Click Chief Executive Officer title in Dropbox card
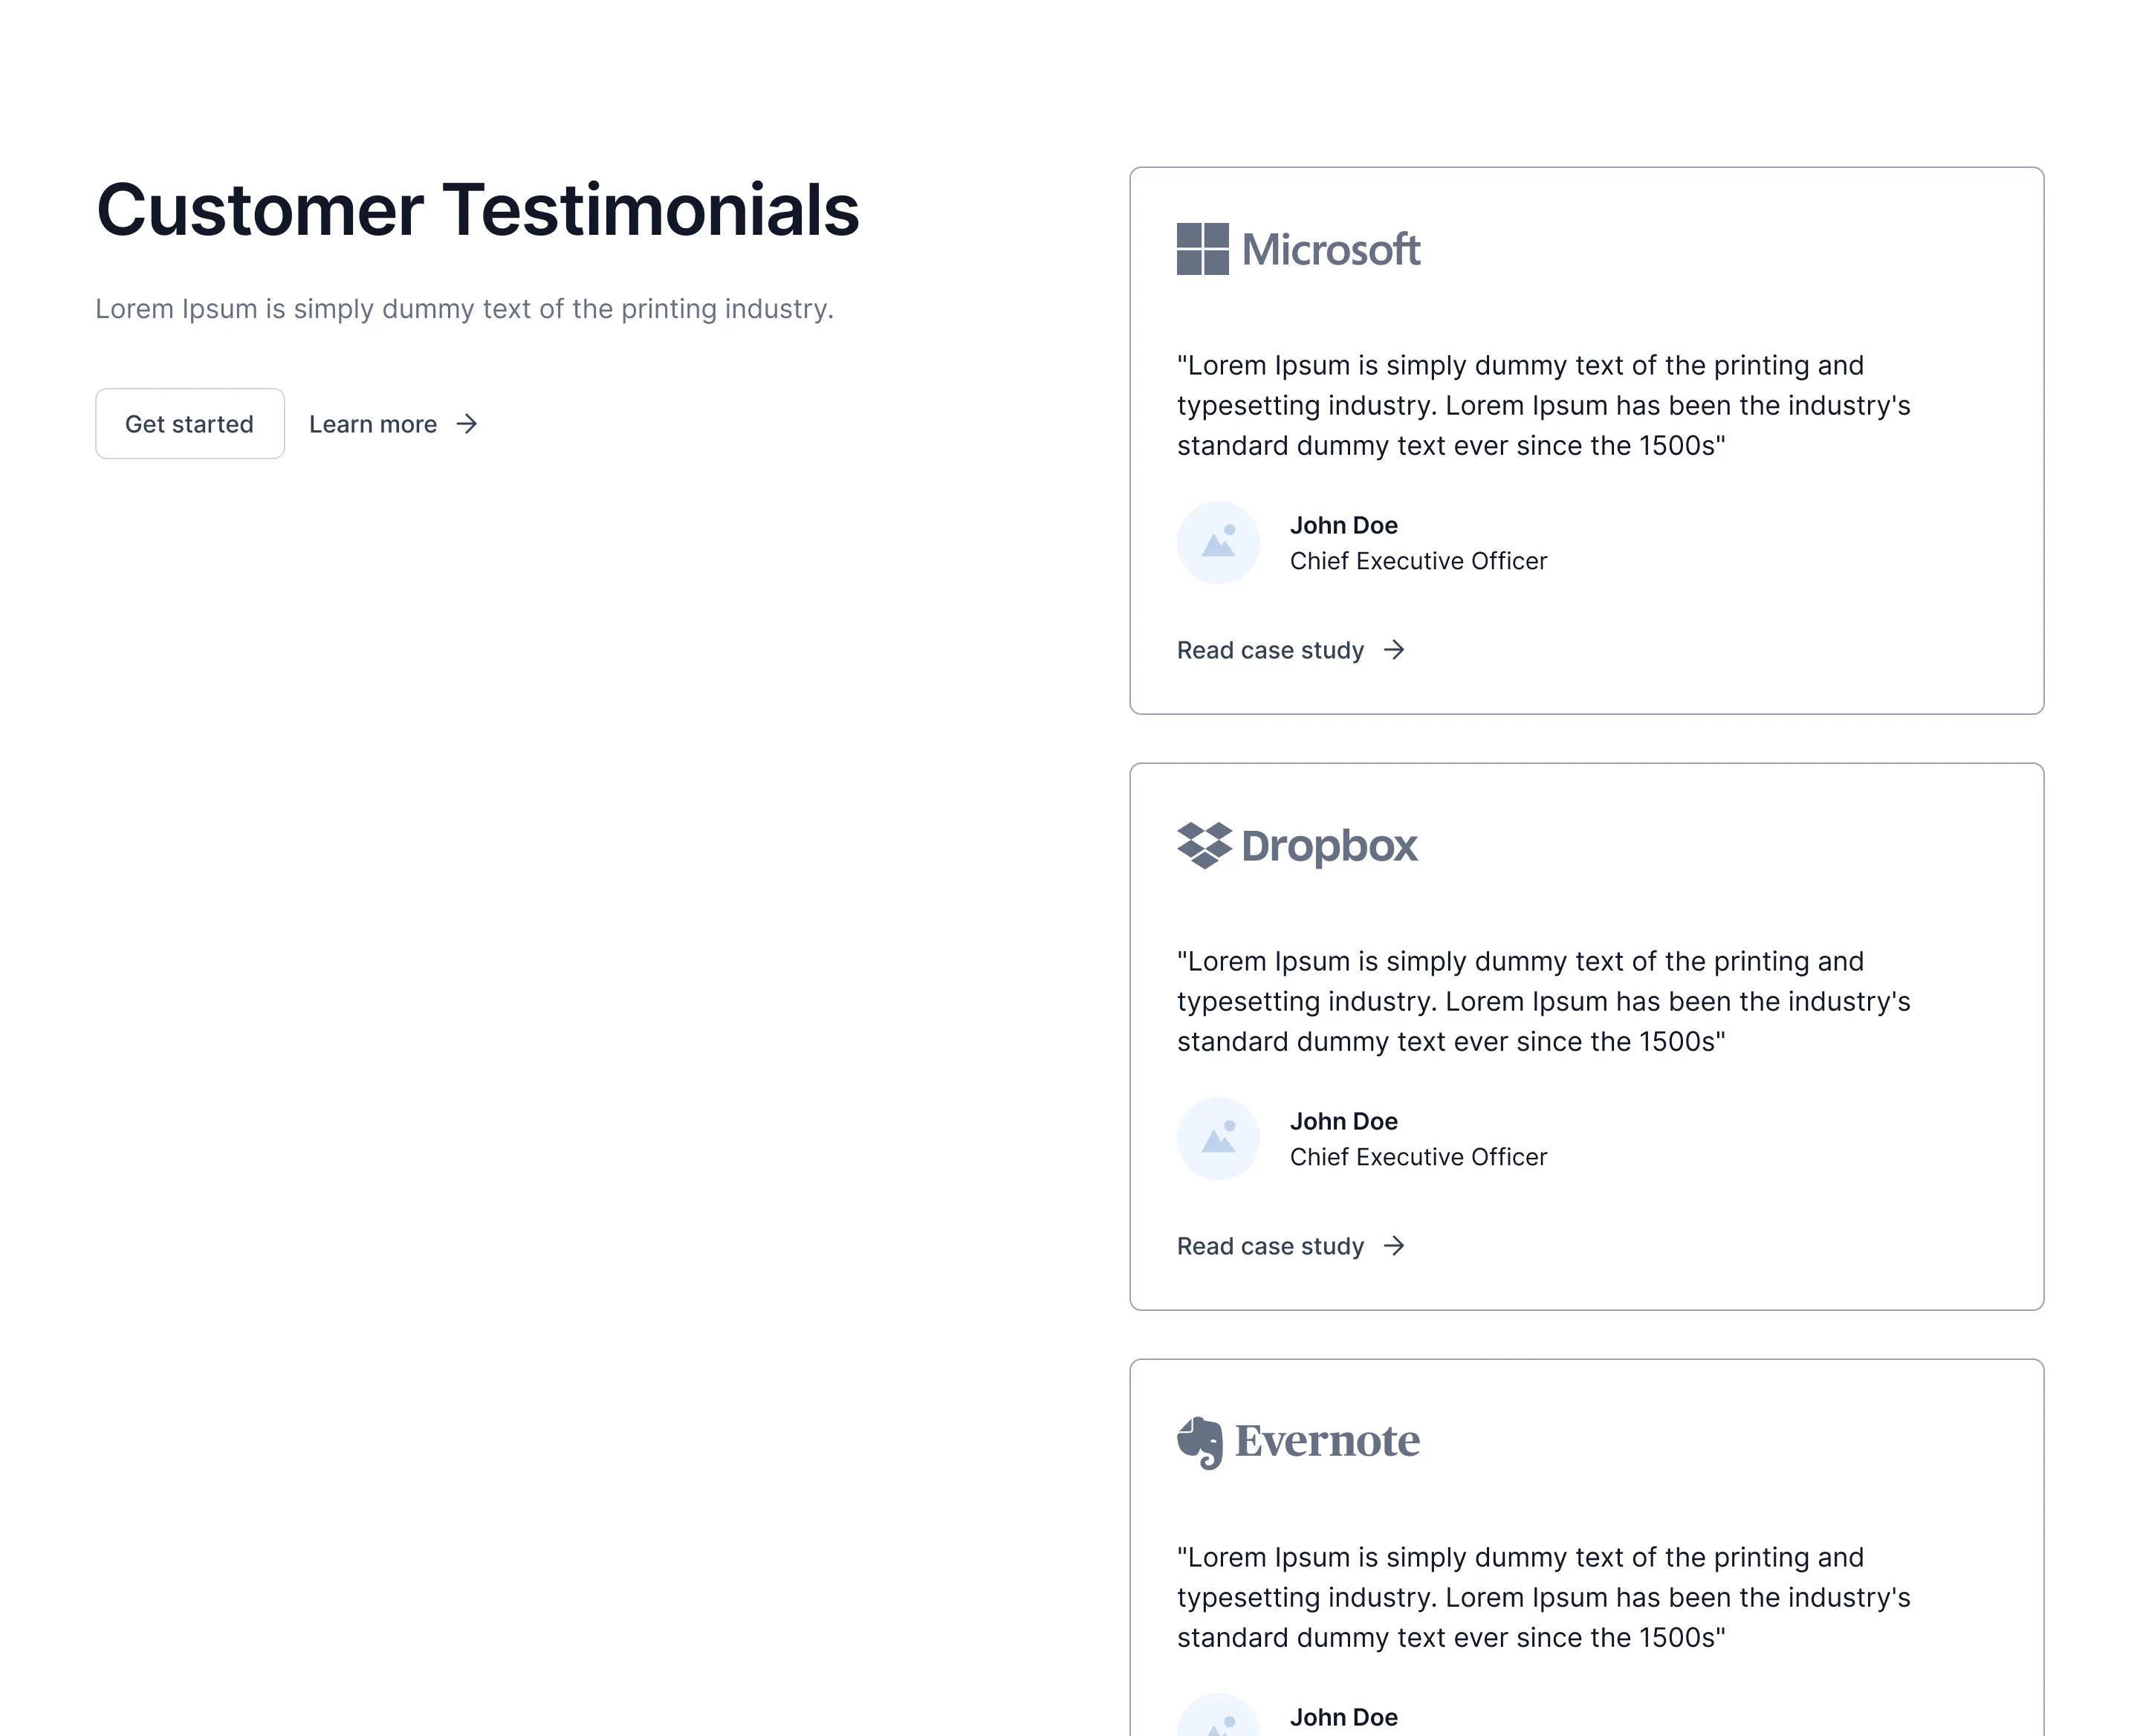The width and height of the screenshot is (2140, 1736). click(x=1418, y=1157)
